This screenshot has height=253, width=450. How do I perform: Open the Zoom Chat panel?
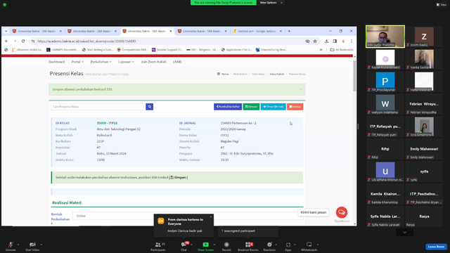tap(184, 246)
